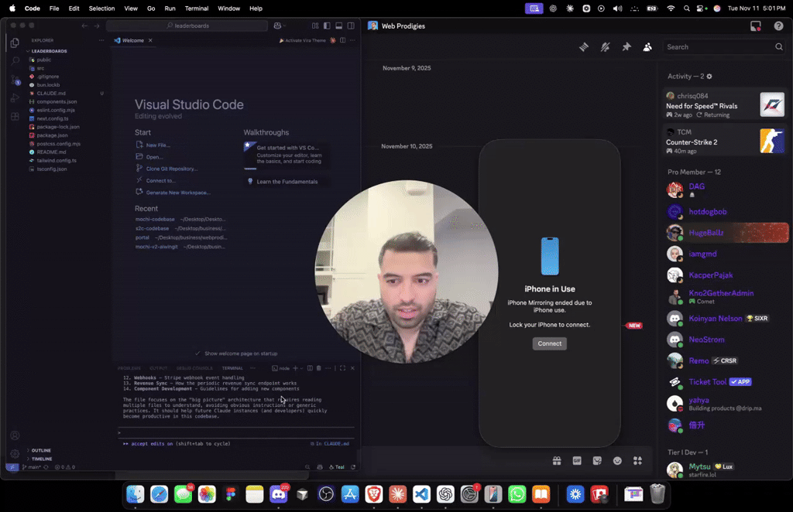Image resolution: width=793 pixels, height=512 pixels.
Task: Click Generate New Workspace link
Action: pyautogui.click(x=178, y=193)
